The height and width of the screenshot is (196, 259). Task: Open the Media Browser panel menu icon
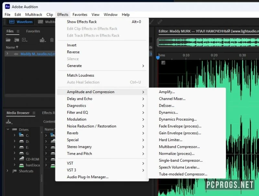point(34,113)
